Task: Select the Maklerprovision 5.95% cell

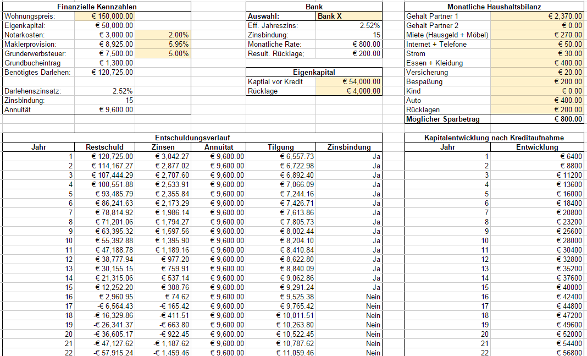Action: click(x=163, y=45)
